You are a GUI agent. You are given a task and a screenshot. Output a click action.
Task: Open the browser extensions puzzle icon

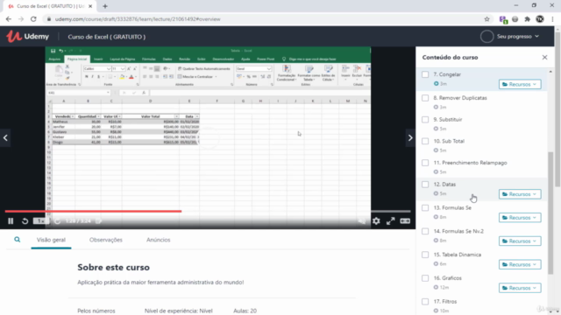click(x=528, y=19)
